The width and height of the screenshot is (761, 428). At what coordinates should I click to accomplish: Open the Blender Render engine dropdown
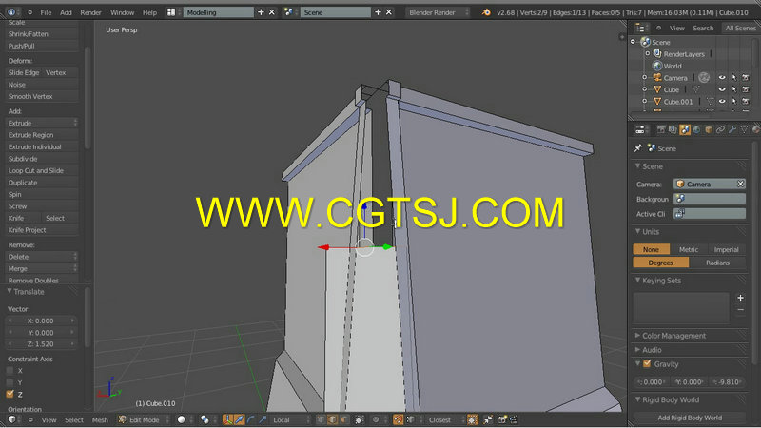(438, 12)
